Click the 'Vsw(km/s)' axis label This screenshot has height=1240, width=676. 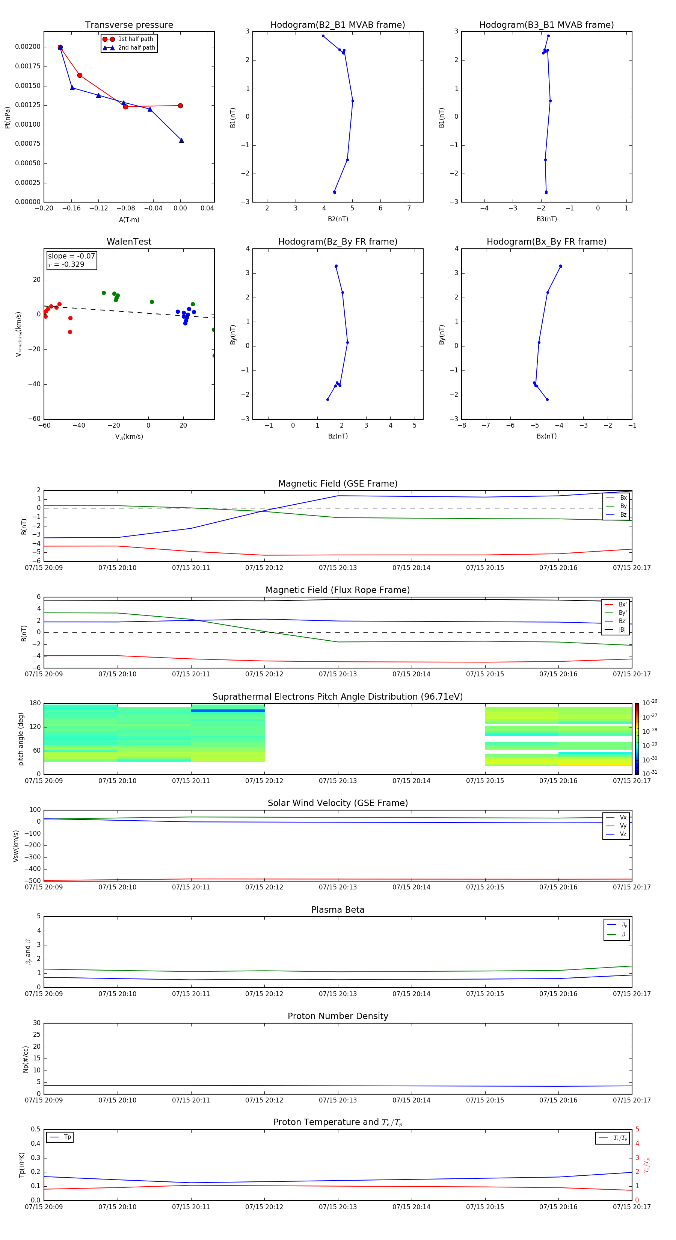(16, 846)
